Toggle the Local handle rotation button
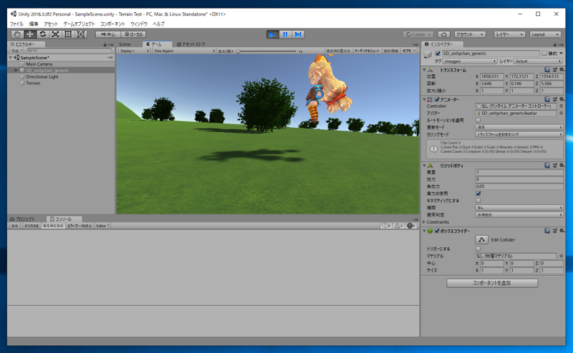 pyautogui.click(x=133, y=34)
